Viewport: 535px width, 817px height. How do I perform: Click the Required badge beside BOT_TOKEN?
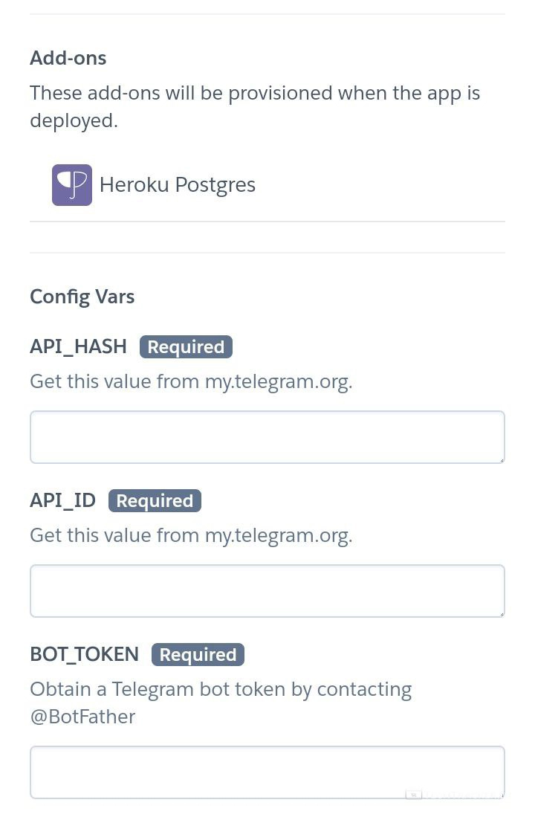[198, 655]
